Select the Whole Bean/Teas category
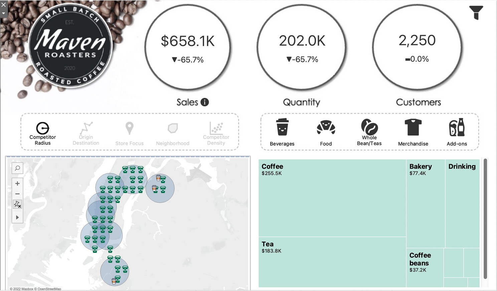The image size is (497, 291). coord(369,132)
